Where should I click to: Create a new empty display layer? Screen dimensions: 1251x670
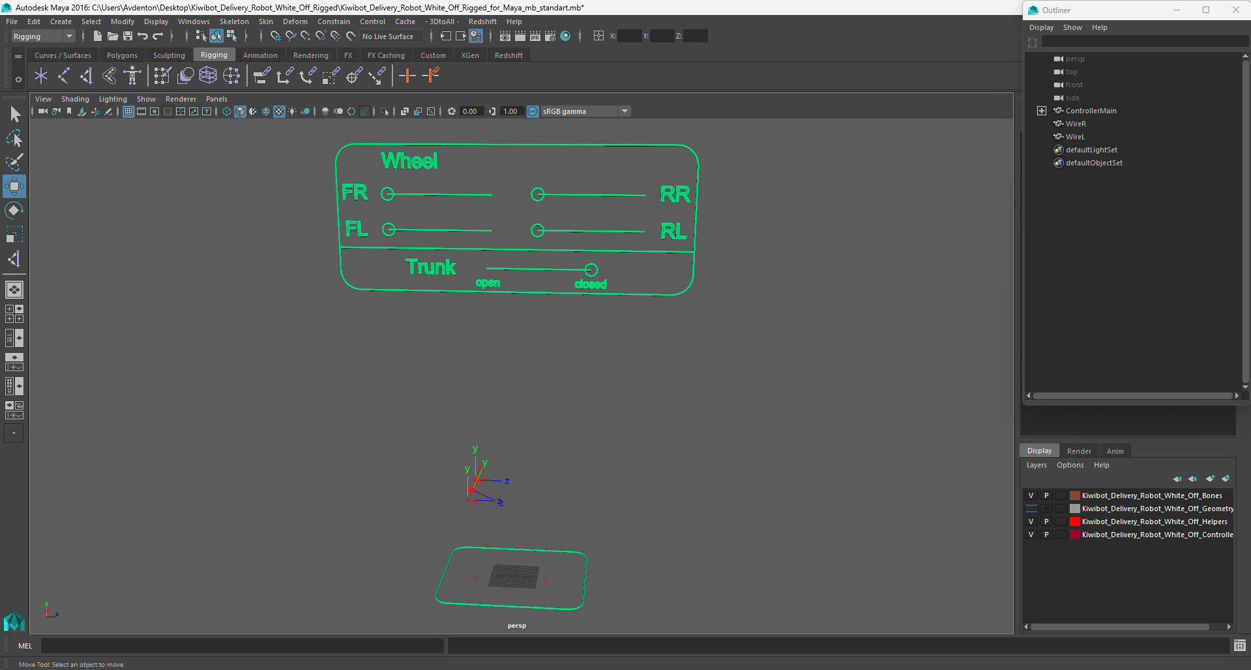(x=1210, y=479)
